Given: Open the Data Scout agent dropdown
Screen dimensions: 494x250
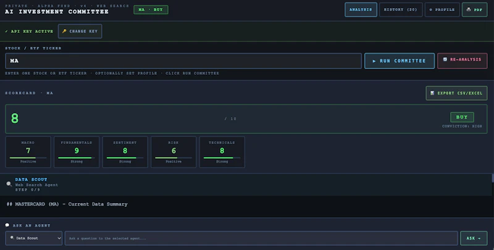Looking at the screenshot, I should tap(34, 238).
